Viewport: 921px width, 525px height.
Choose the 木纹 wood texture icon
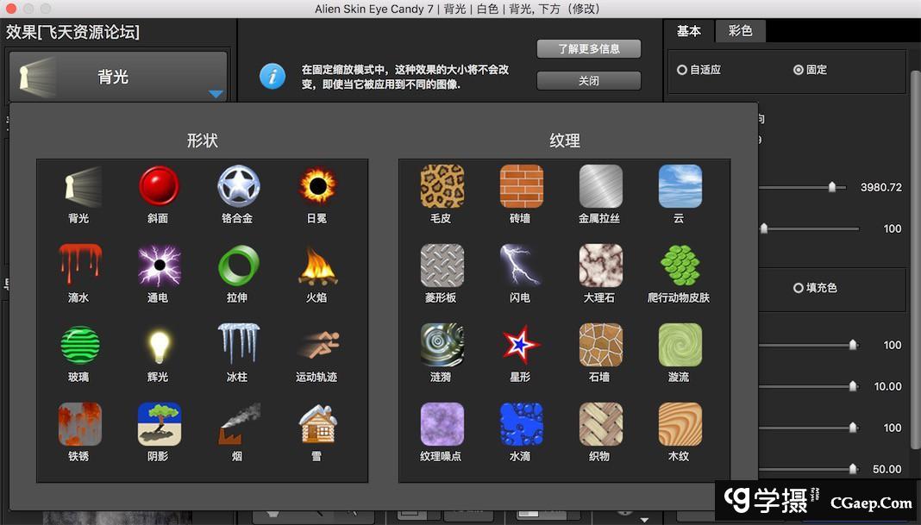pos(680,424)
